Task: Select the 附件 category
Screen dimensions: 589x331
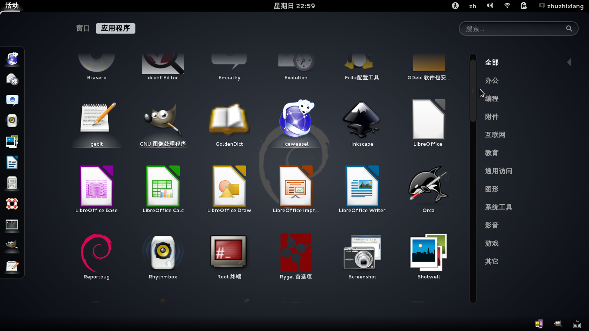Action: click(x=492, y=117)
